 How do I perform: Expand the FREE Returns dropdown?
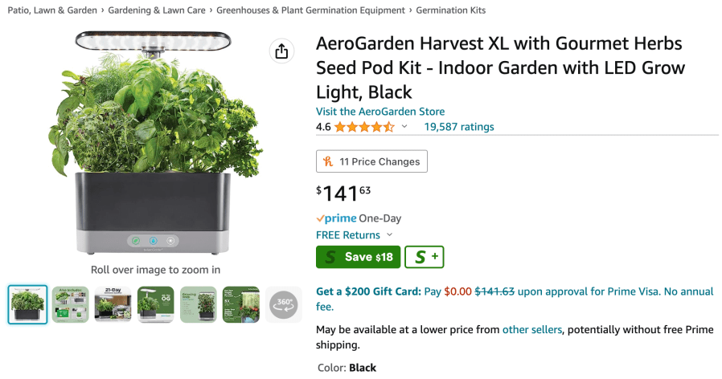[389, 235]
